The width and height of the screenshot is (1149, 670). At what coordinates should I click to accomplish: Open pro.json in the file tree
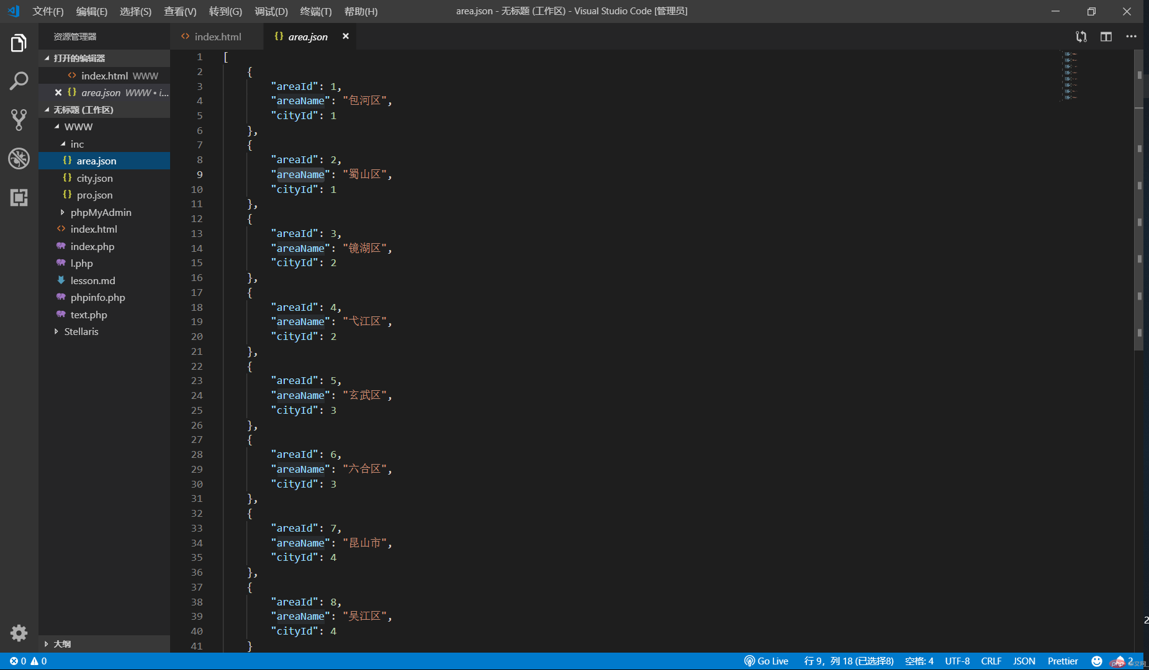click(104, 195)
